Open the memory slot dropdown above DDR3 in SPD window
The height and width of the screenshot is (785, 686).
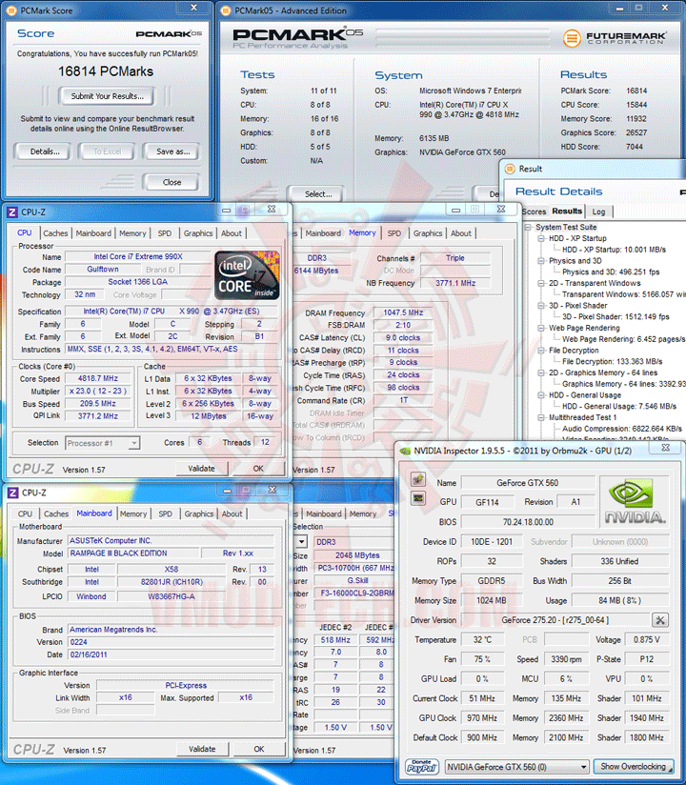[x=301, y=542]
